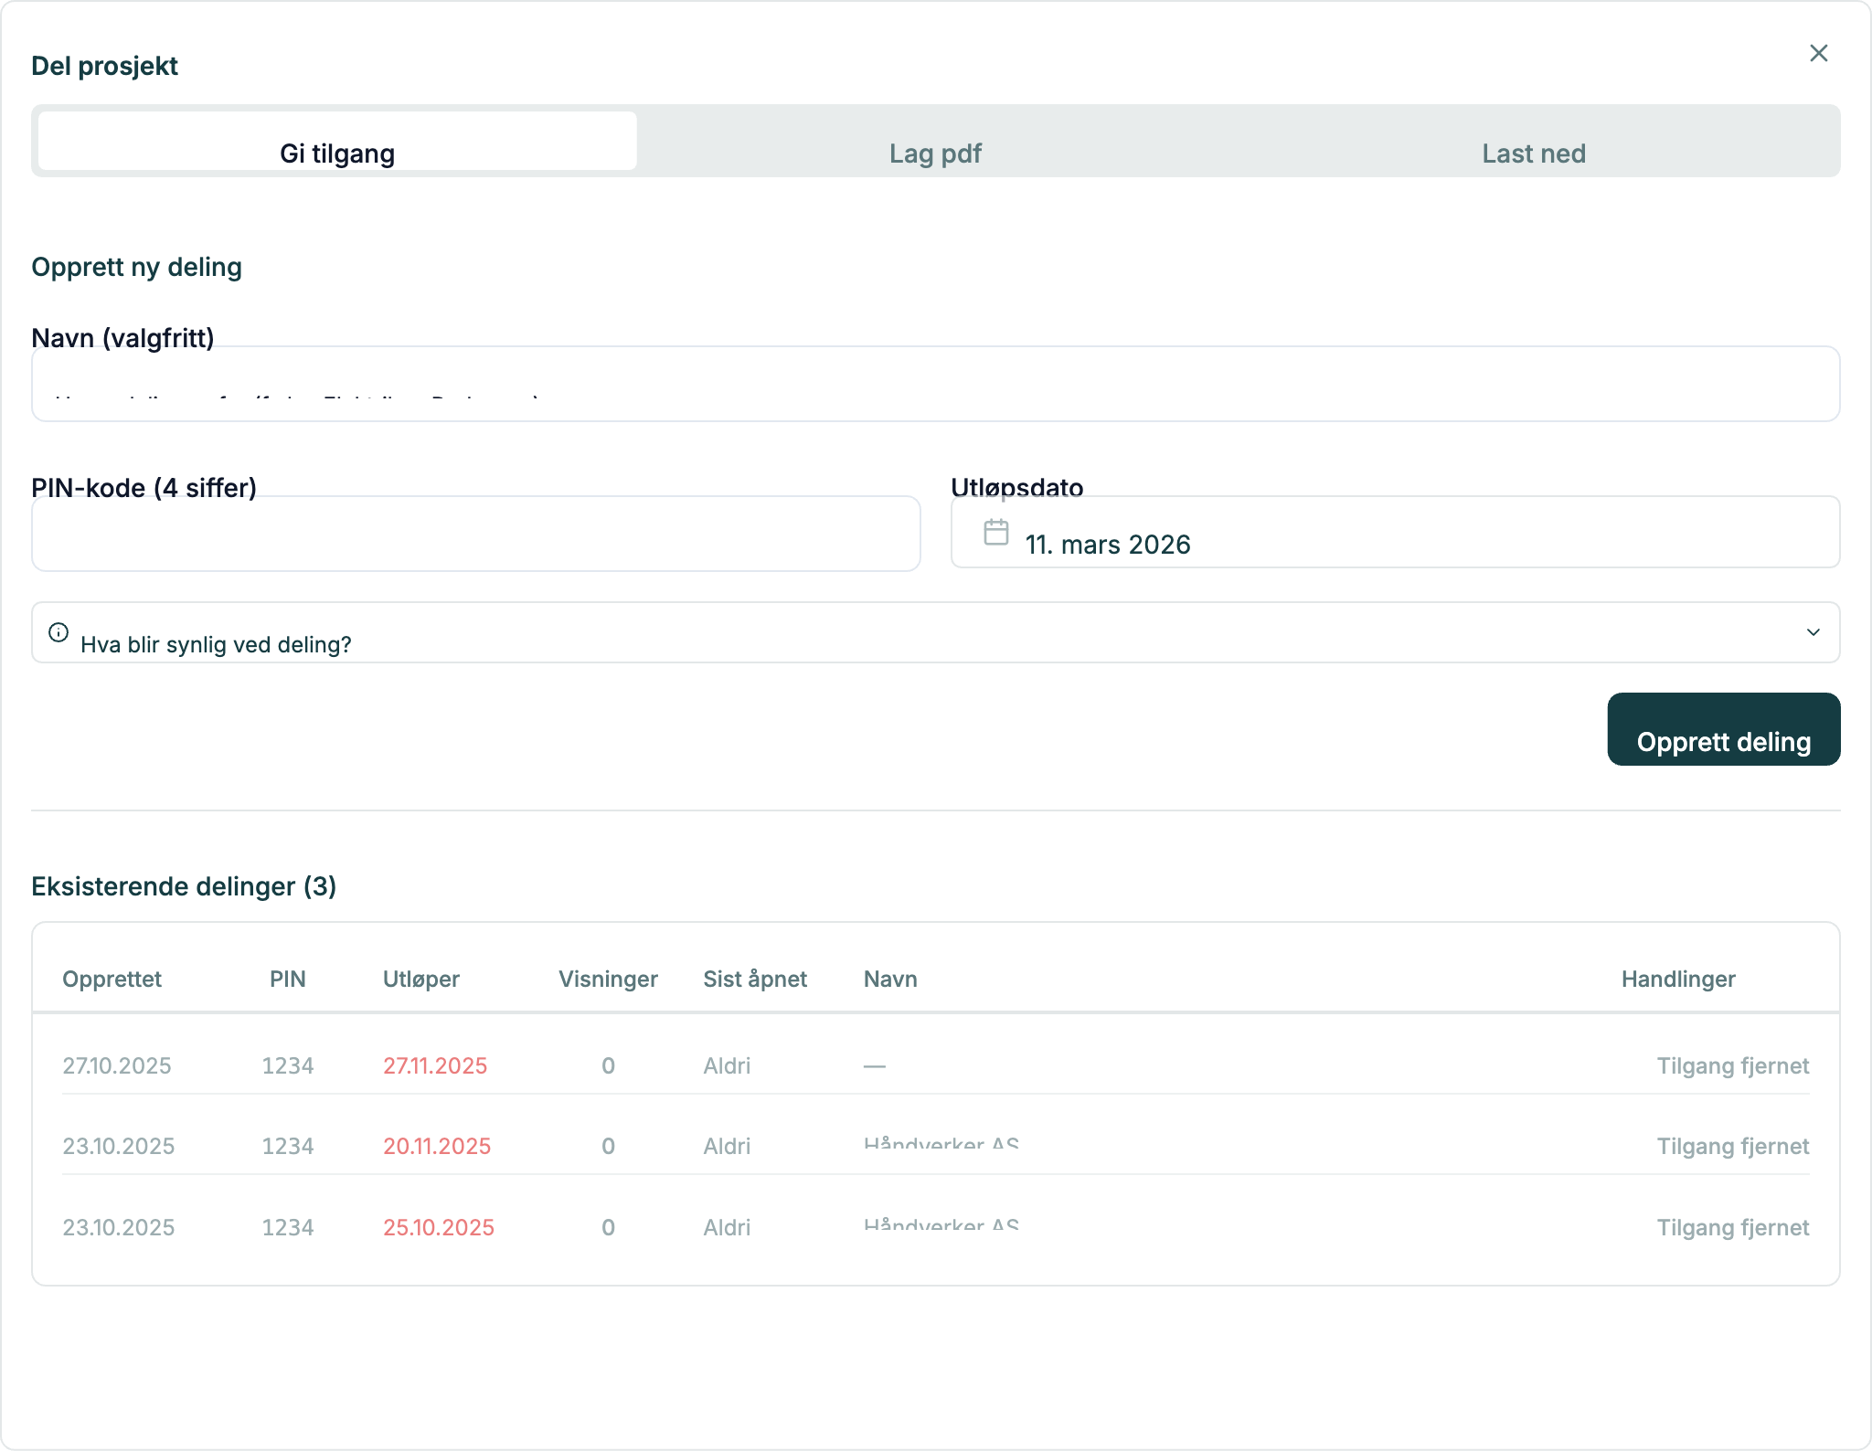Click expiry date 20.11.2025 in the table
The image size is (1872, 1451).
(436, 1146)
